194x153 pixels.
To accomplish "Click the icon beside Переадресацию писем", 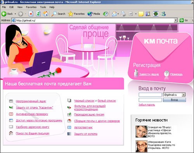I will (69, 114).
